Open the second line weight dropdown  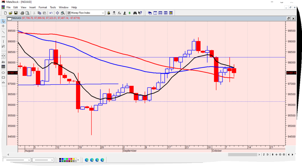52,160
